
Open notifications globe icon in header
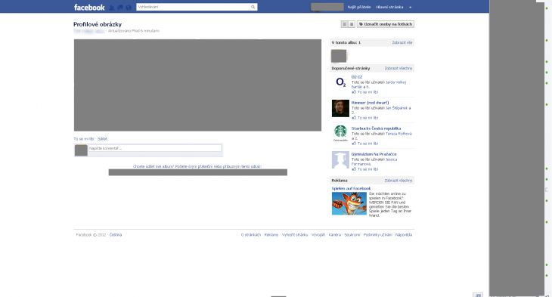tap(129, 8)
